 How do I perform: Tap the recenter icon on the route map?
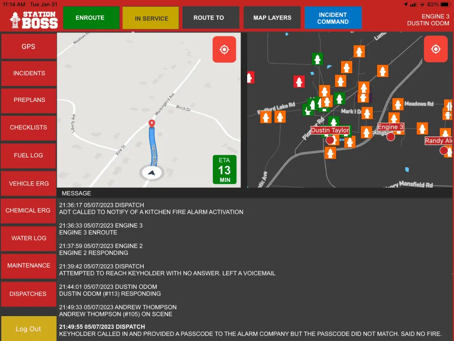point(224,50)
